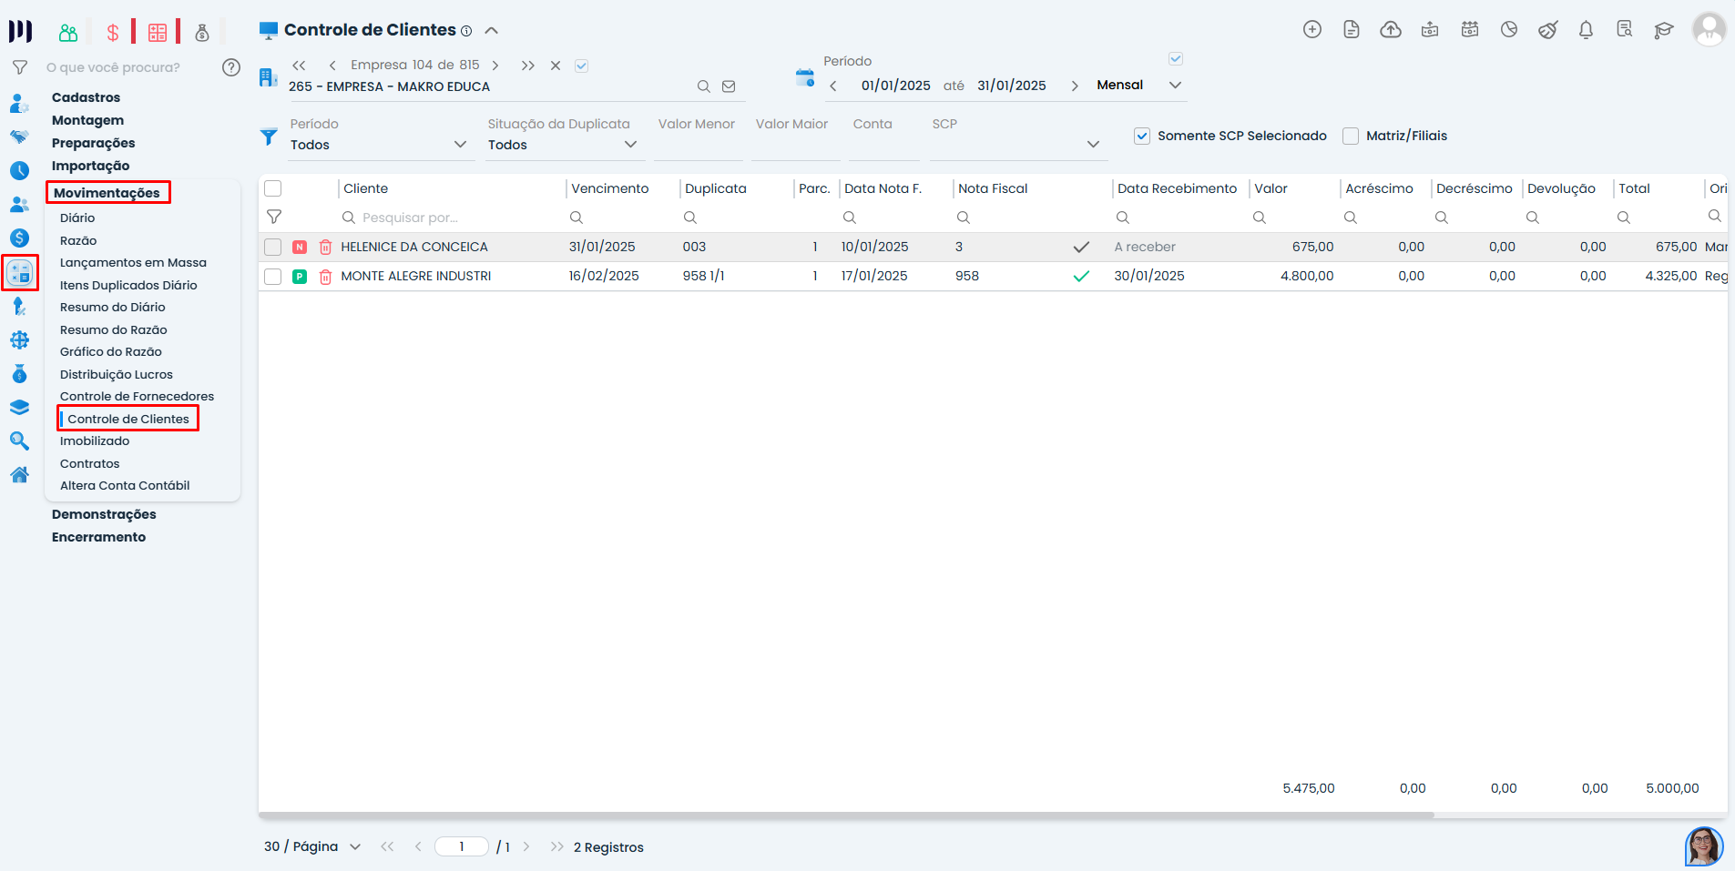This screenshot has height=871, width=1735.
Task: Go to the next company arrow
Action: click(495, 66)
